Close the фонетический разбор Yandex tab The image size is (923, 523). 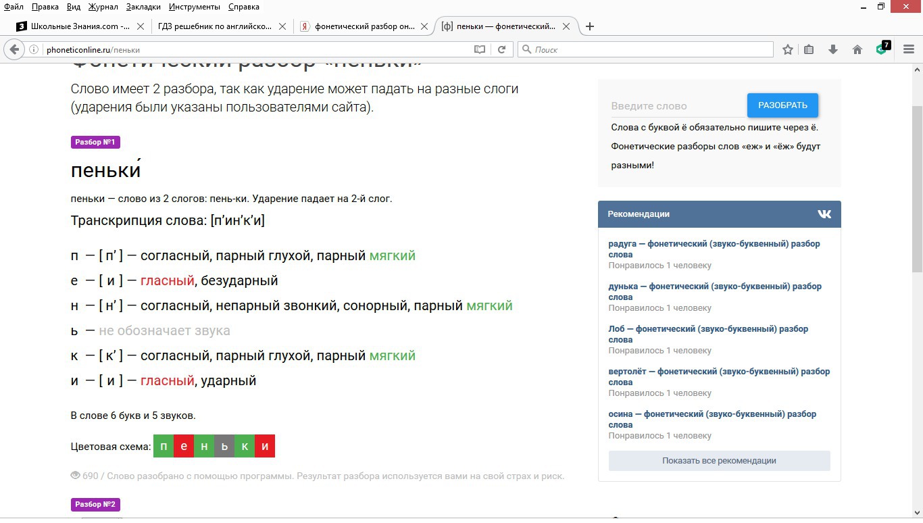pyautogui.click(x=424, y=26)
